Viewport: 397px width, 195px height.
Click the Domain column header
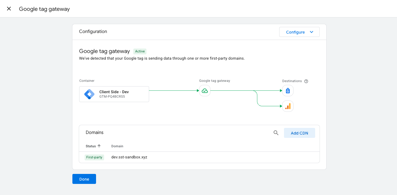coord(117,146)
